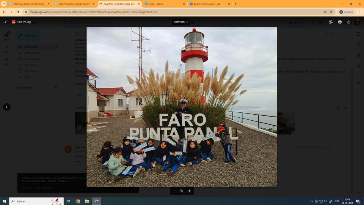Screen dimensions: 364x205
Task: Click the faro PK.jpg file name
Action: (x=24, y=22)
